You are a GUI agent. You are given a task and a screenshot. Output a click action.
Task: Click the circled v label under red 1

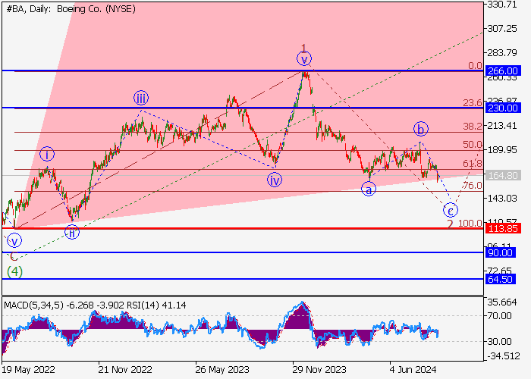(x=304, y=59)
